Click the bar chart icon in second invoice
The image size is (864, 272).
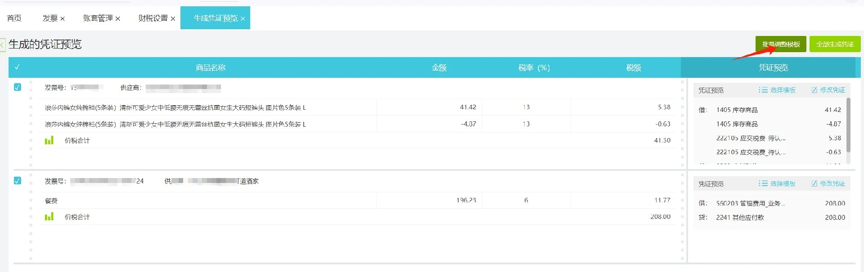(49, 217)
